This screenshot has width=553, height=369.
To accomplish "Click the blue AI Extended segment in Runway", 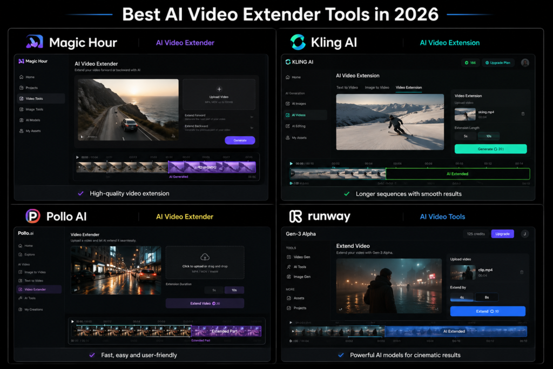I will click(456, 331).
